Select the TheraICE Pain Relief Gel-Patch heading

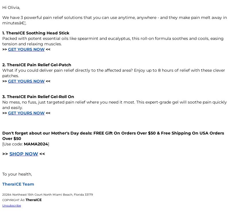point(37,65)
